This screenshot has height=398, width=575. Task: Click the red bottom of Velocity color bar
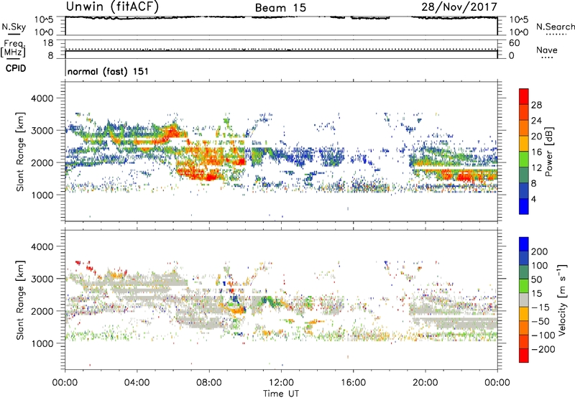(x=524, y=356)
